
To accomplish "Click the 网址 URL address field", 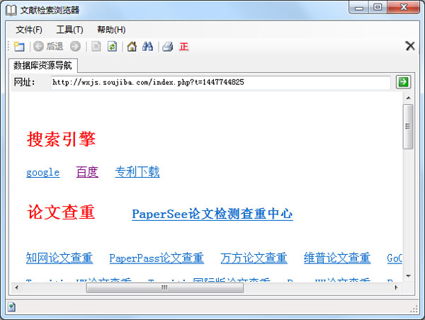I will [220, 82].
